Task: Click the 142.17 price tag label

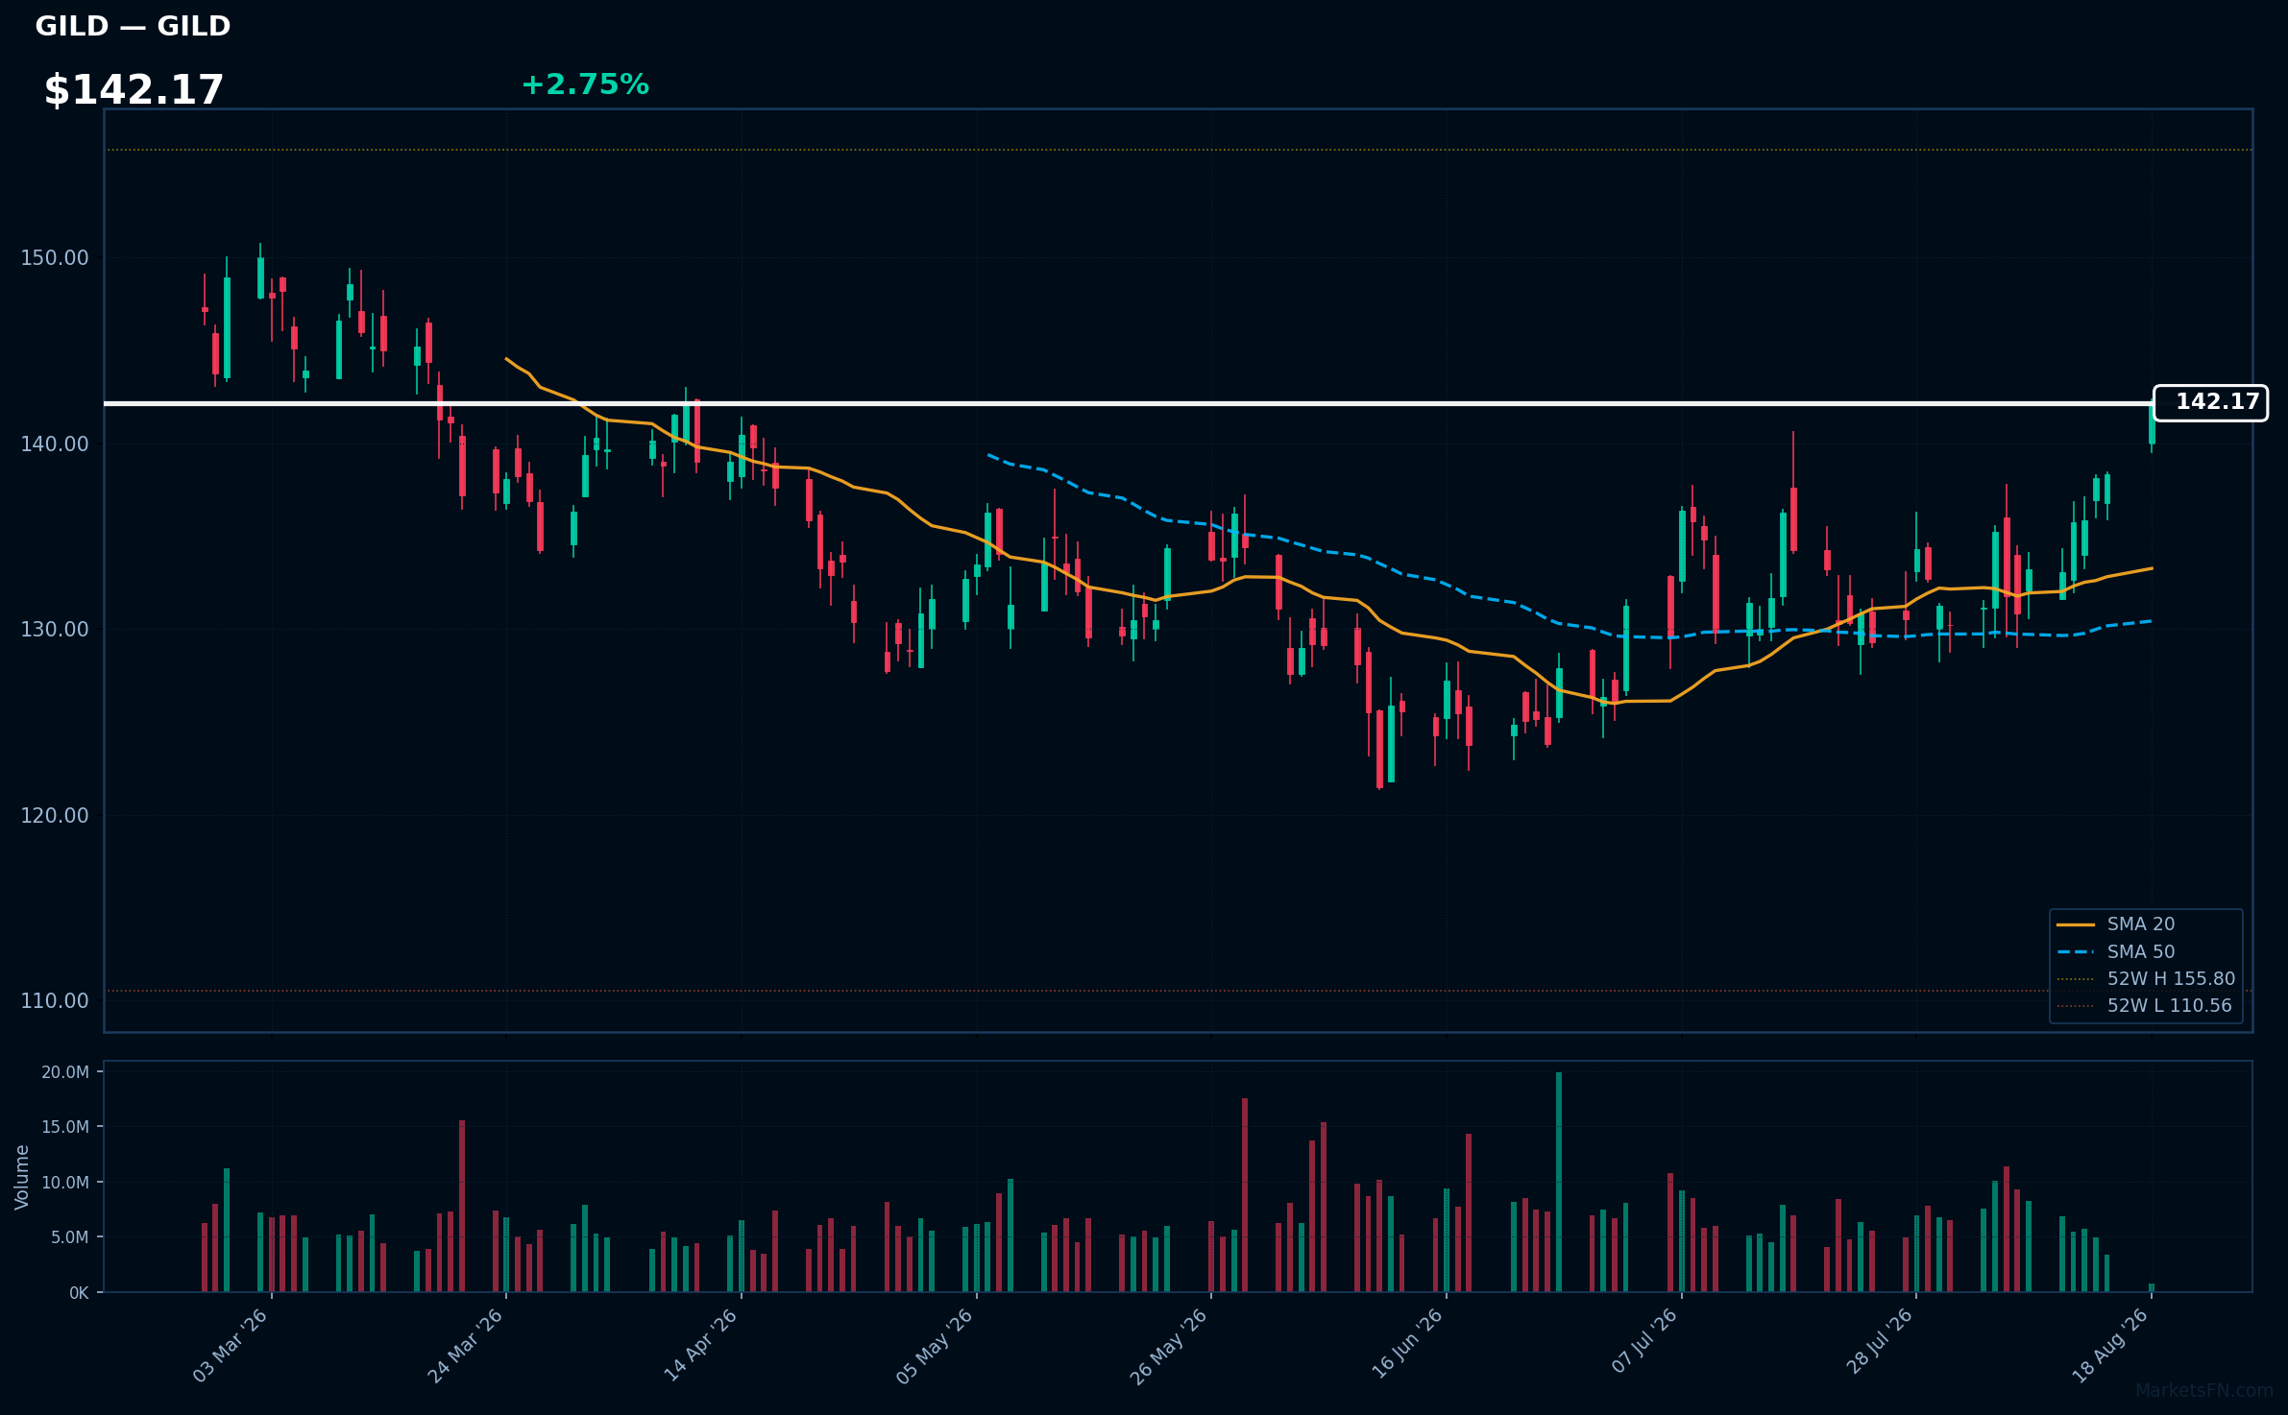Action: click(2210, 402)
